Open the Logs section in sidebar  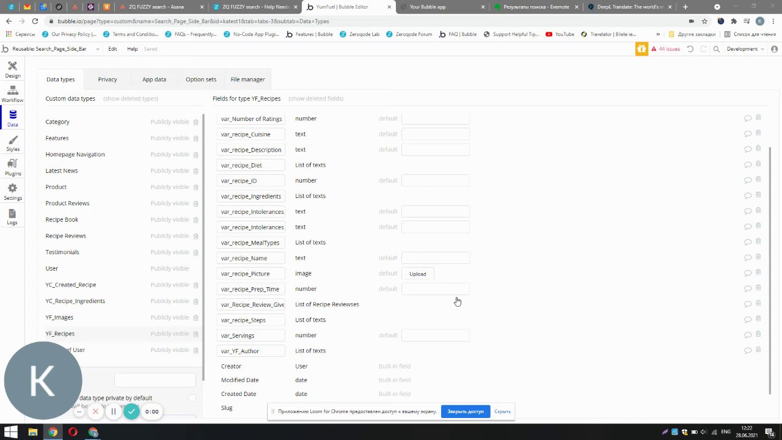(x=12, y=217)
